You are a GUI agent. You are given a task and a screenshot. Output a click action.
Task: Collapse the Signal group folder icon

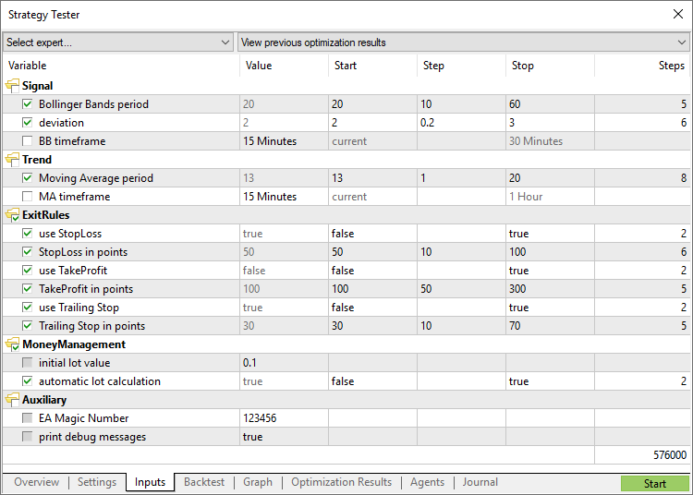[x=12, y=86]
